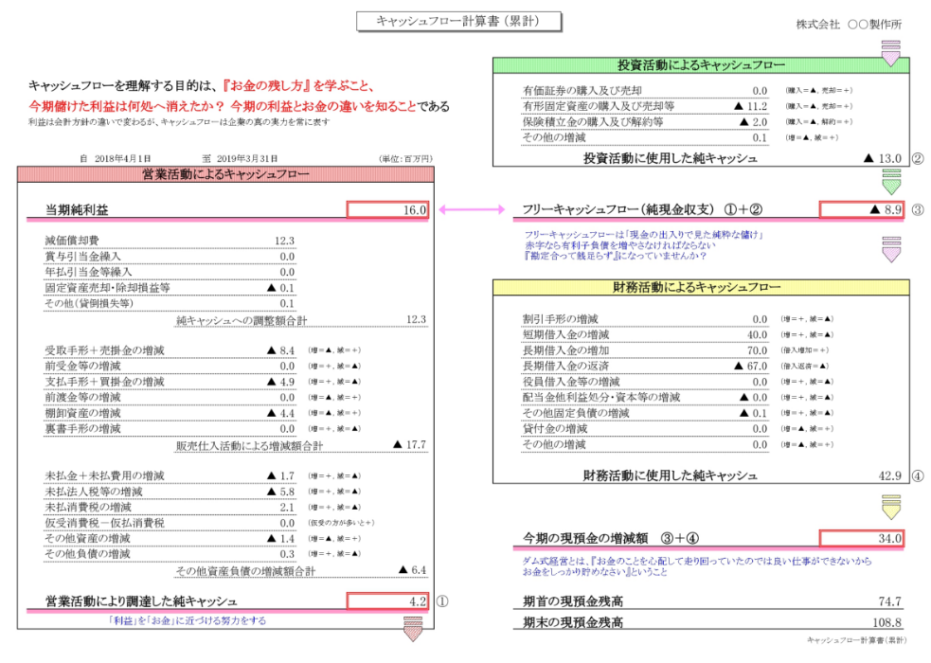Viewport: 931px width, 663px height.
Task: Select the 役員借入金等の増減 label
Action: tap(570, 382)
